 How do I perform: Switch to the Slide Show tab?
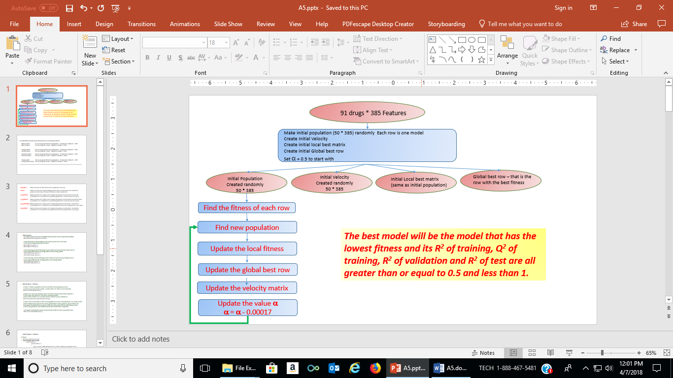pos(228,24)
